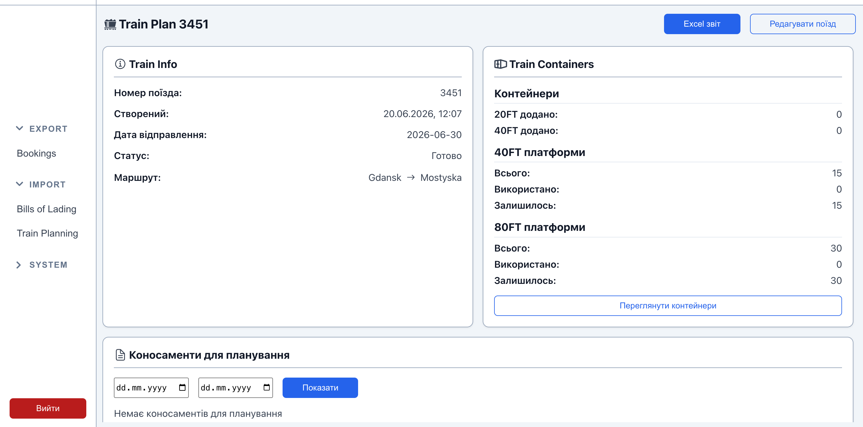Focus the first dd.mm.yyyy date input
The image size is (863, 427).
(151, 387)
